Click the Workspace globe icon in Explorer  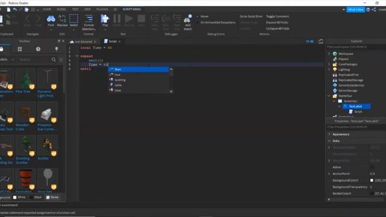335,54
